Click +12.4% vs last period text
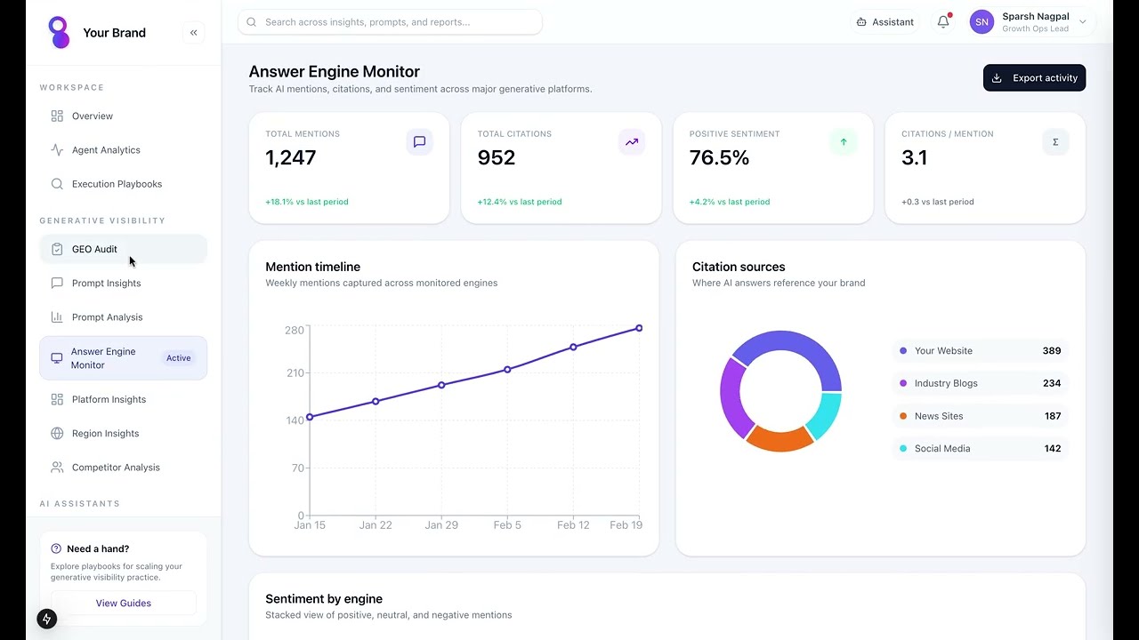 click(x=520, y=202)
